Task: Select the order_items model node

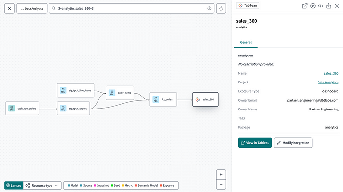Action: pos(120,93)
